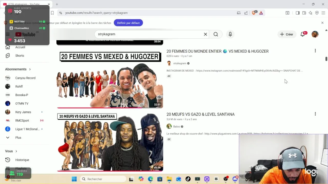Click Définir par défaut button

coord(128,23)
